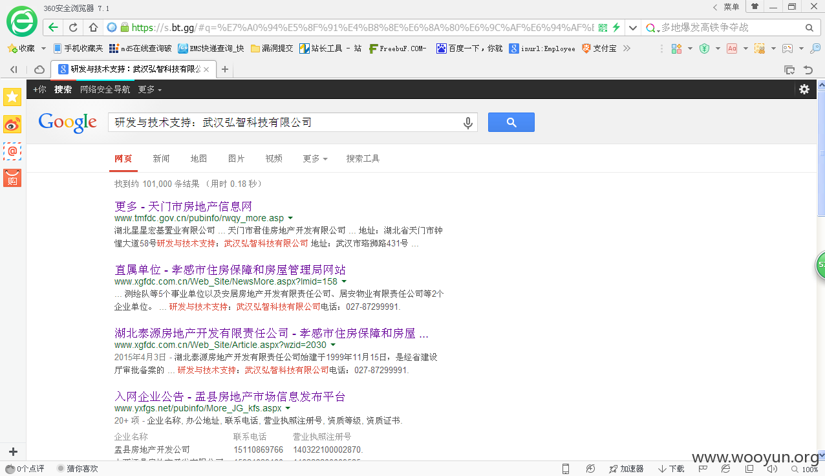Open the 手机收藏夹 bookmark
Screen dimensions: 825x476
(78, 49)
